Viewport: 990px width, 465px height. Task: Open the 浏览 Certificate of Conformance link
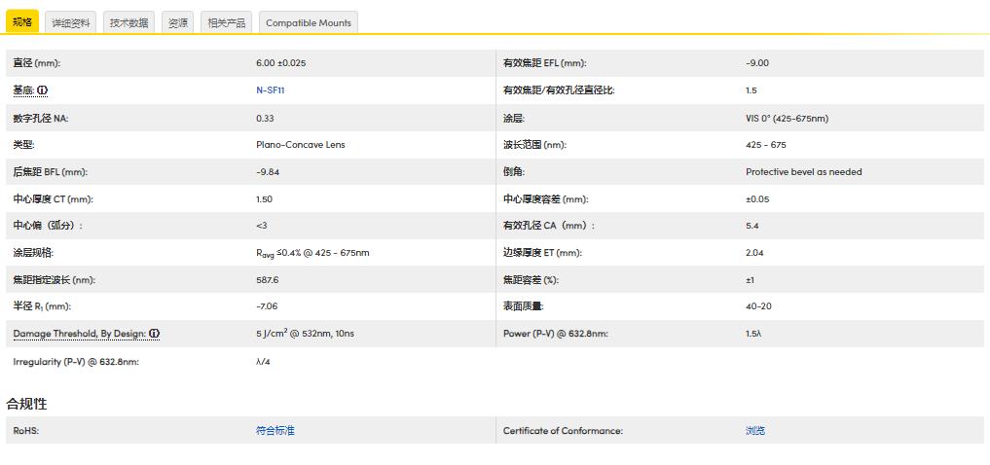point(755,430)
